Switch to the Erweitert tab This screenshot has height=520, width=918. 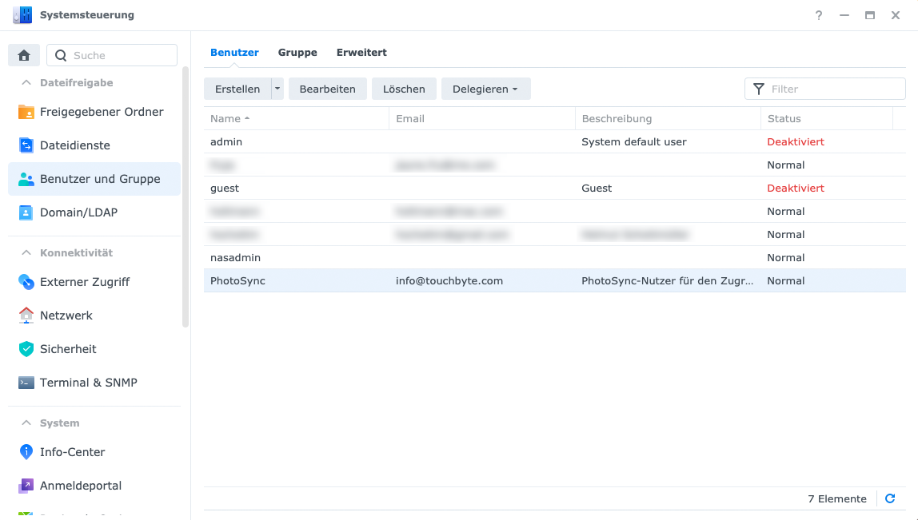361,52
